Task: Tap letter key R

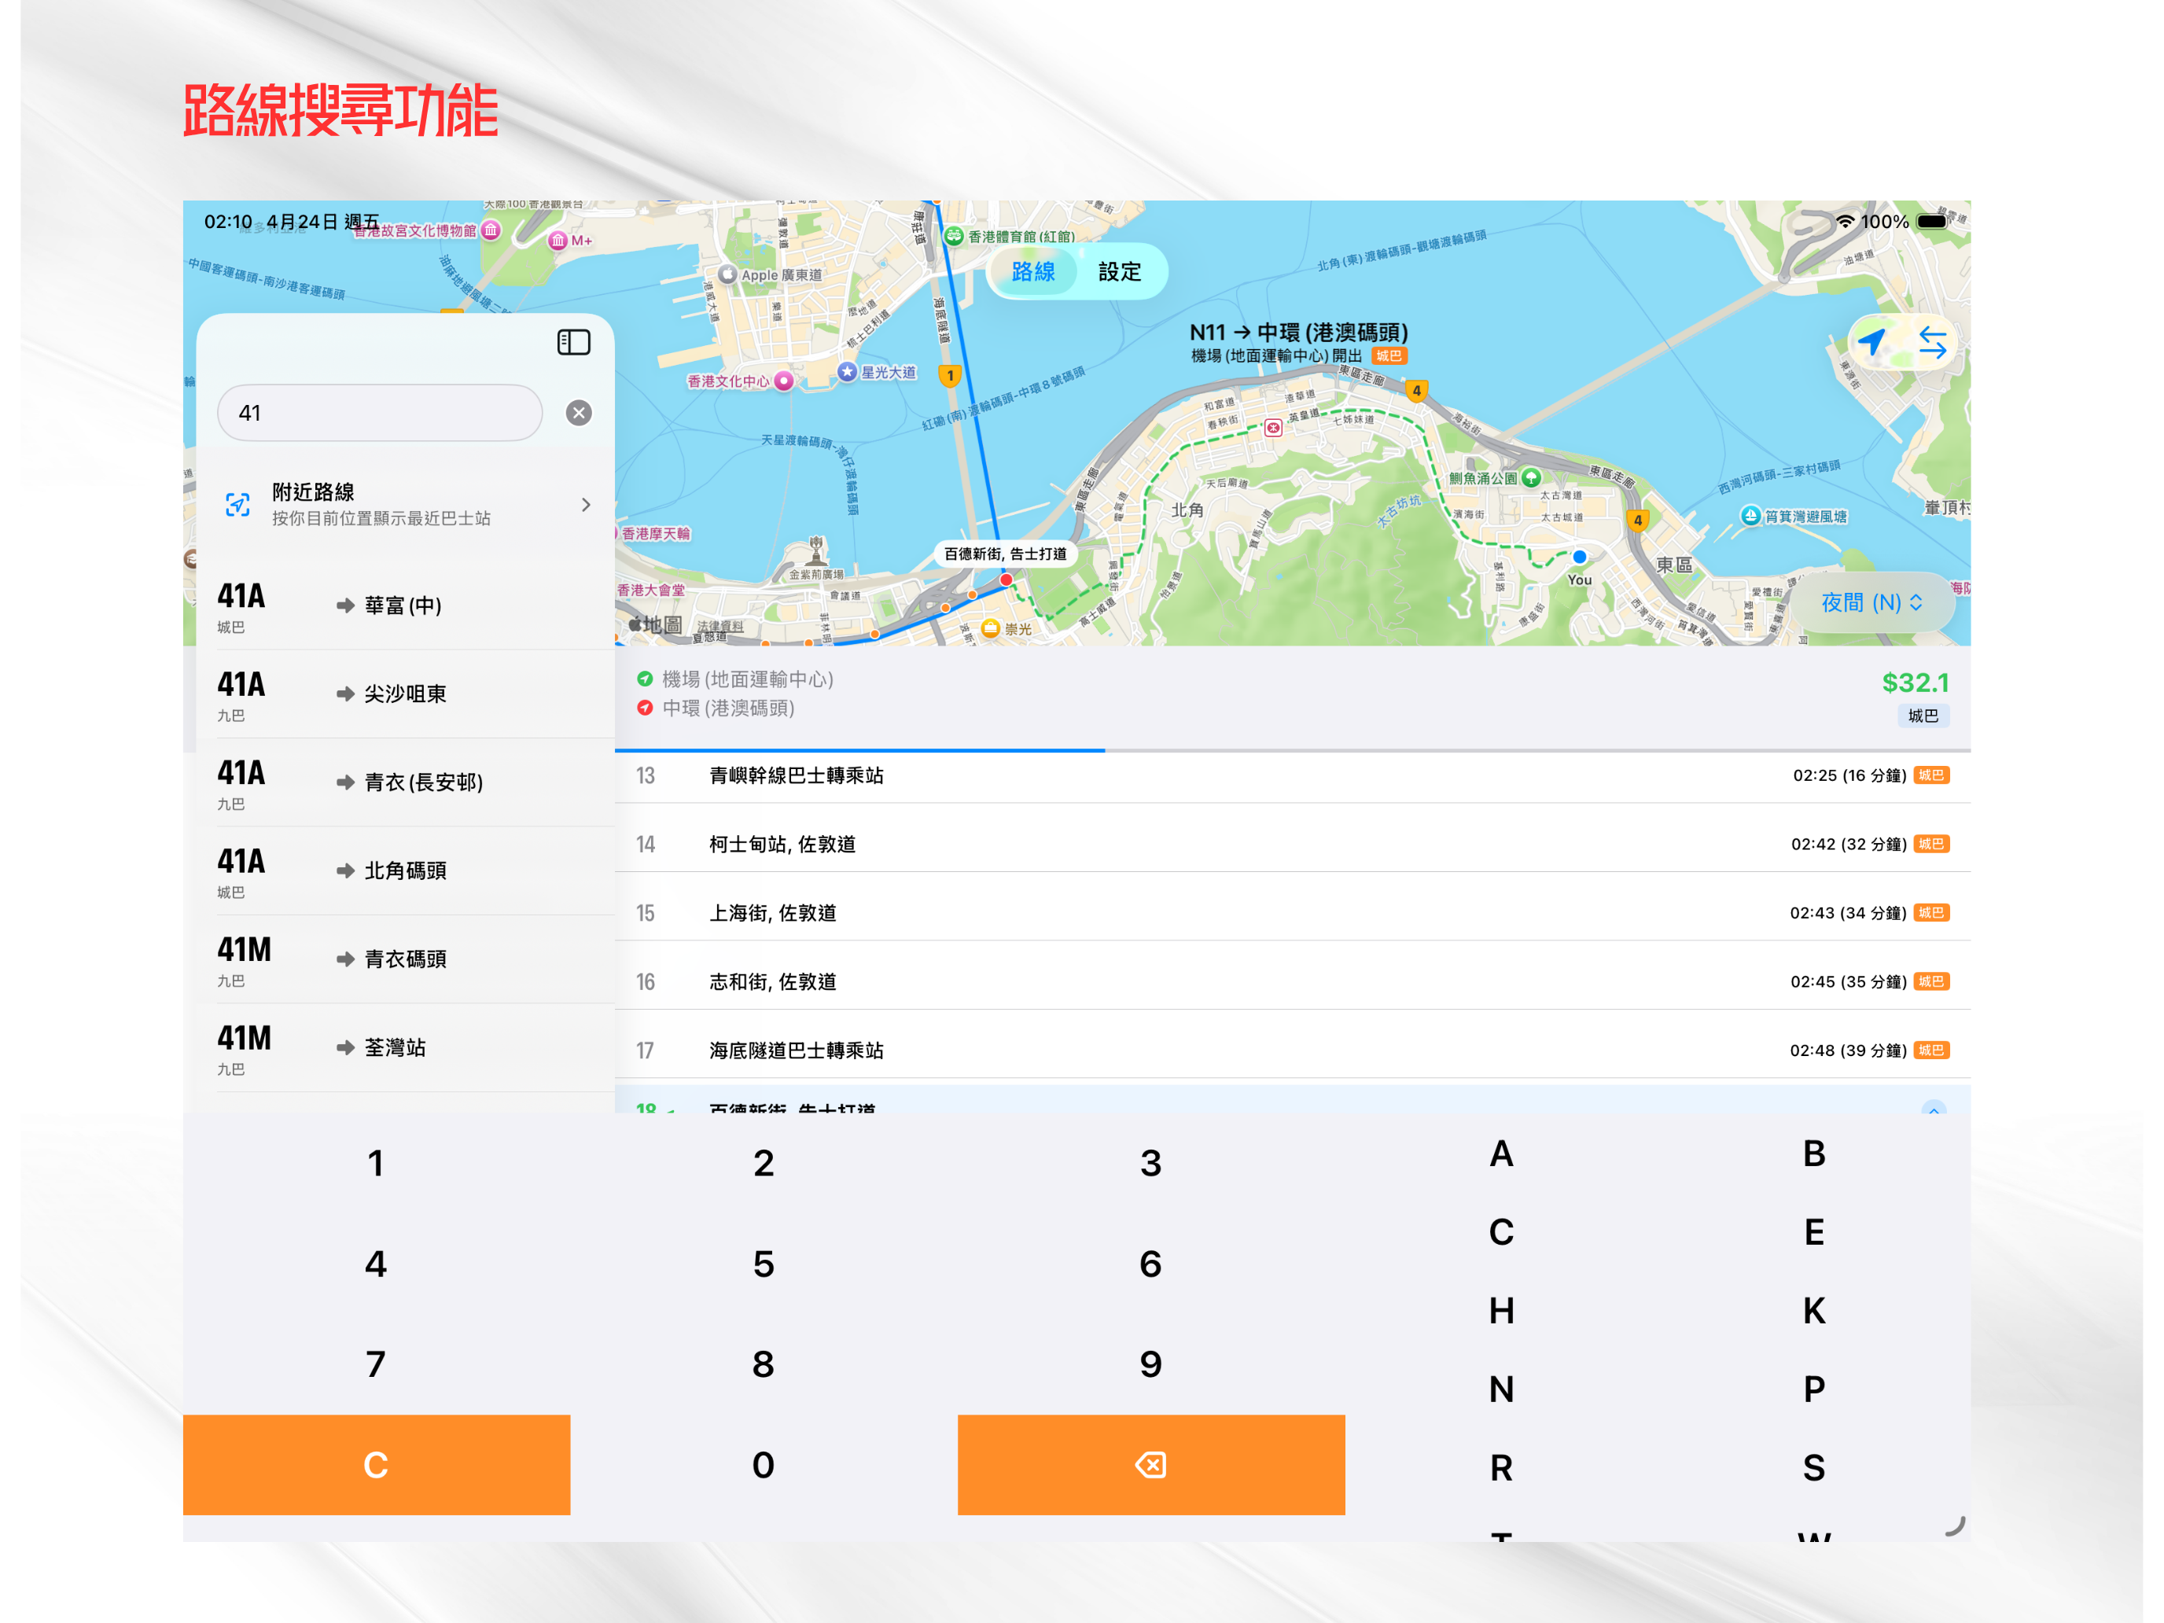Action: 1502,1468
